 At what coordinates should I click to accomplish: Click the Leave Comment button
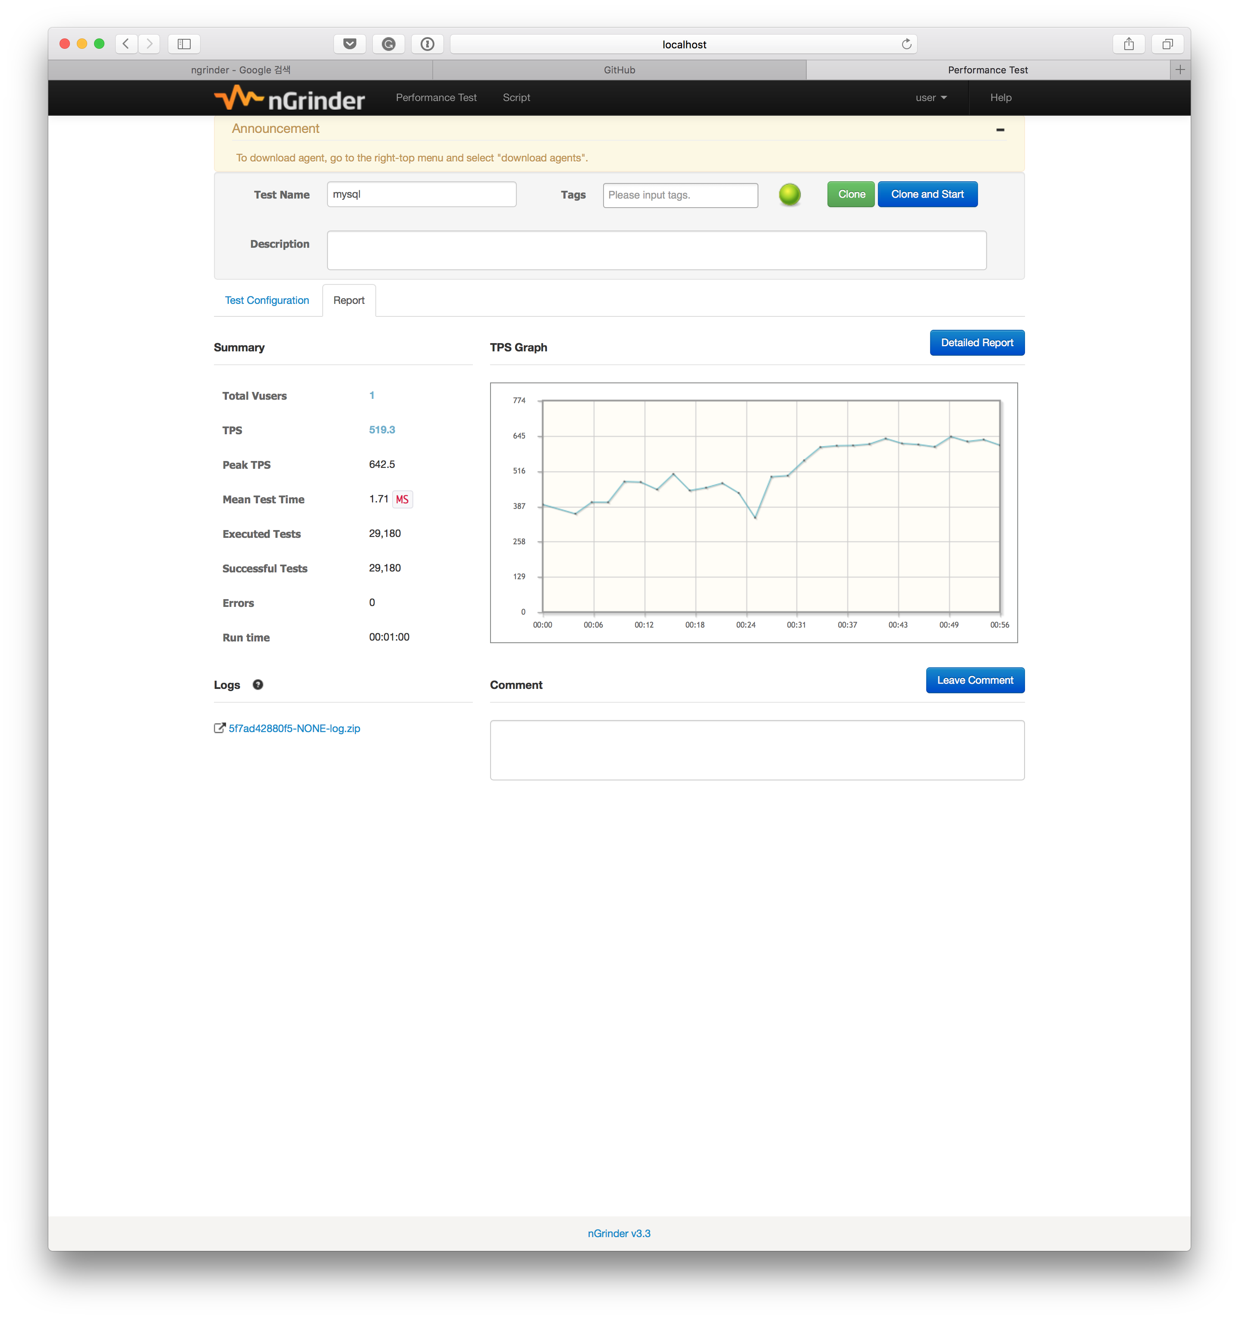[974, 680]
